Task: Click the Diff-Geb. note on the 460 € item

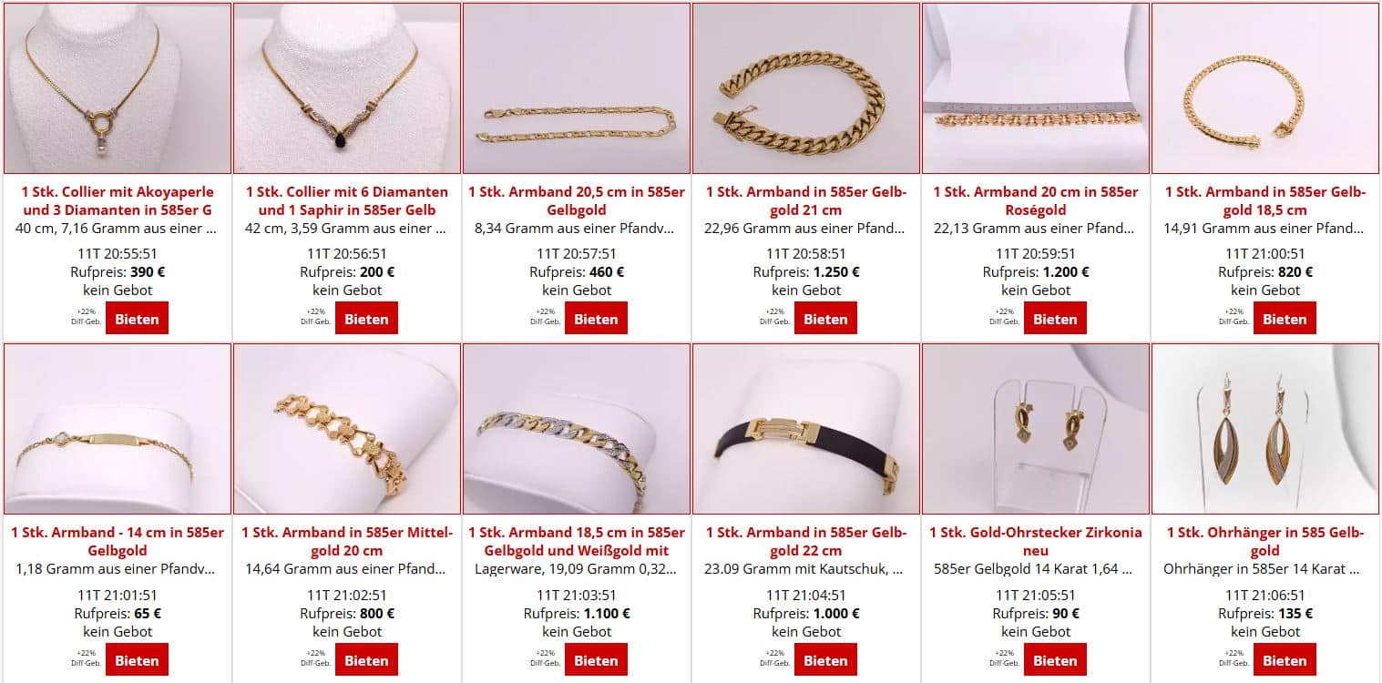Action: pos(545,316)
